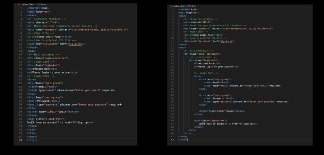324x155 pixels.
Task: Open index.html breadcrumb in the left editor
Action: point(28,4)
